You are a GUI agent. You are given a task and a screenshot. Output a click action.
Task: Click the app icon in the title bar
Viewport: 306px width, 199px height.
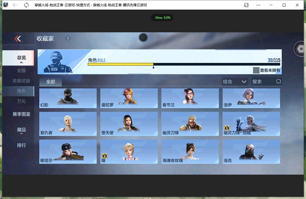point(6,5)
